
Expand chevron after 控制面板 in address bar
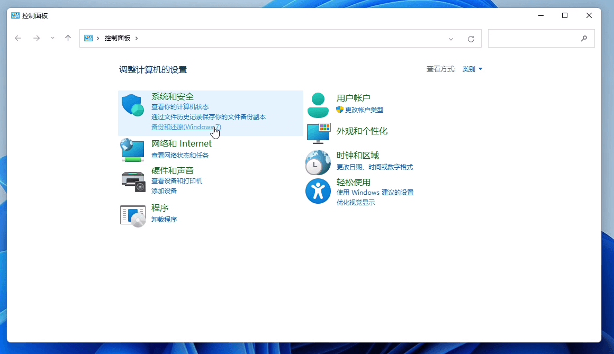point(137,38)
